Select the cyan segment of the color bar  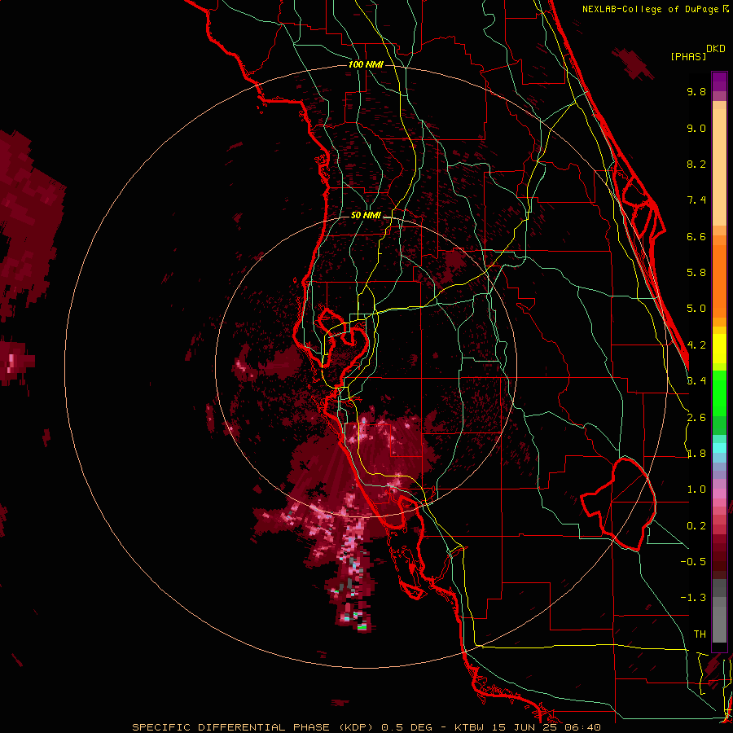[x=719, y=448]
